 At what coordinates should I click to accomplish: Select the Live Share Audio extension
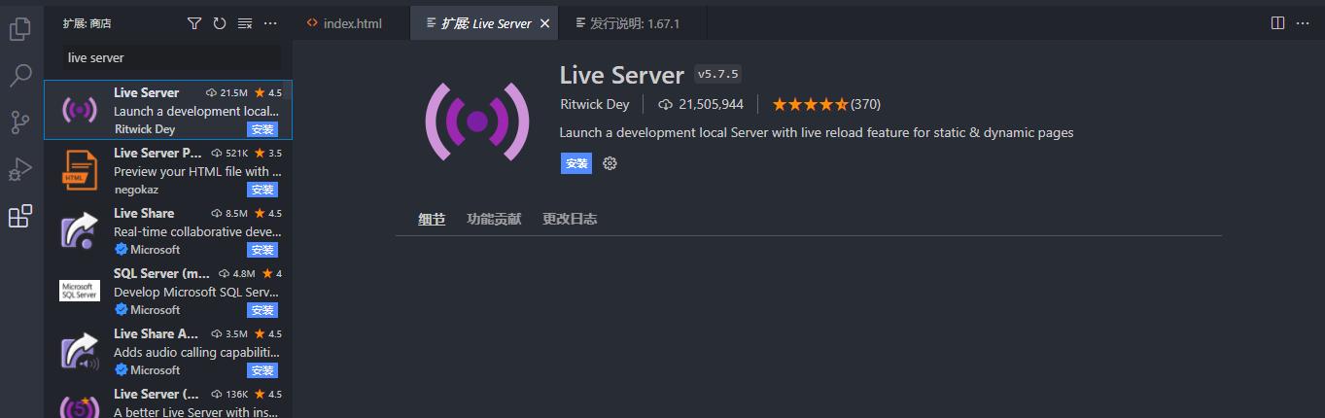[168, 351]
